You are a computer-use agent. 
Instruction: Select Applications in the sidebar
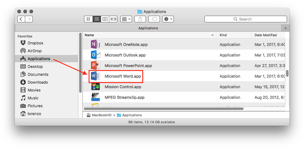pyautogui.click(x=46, y=59)
